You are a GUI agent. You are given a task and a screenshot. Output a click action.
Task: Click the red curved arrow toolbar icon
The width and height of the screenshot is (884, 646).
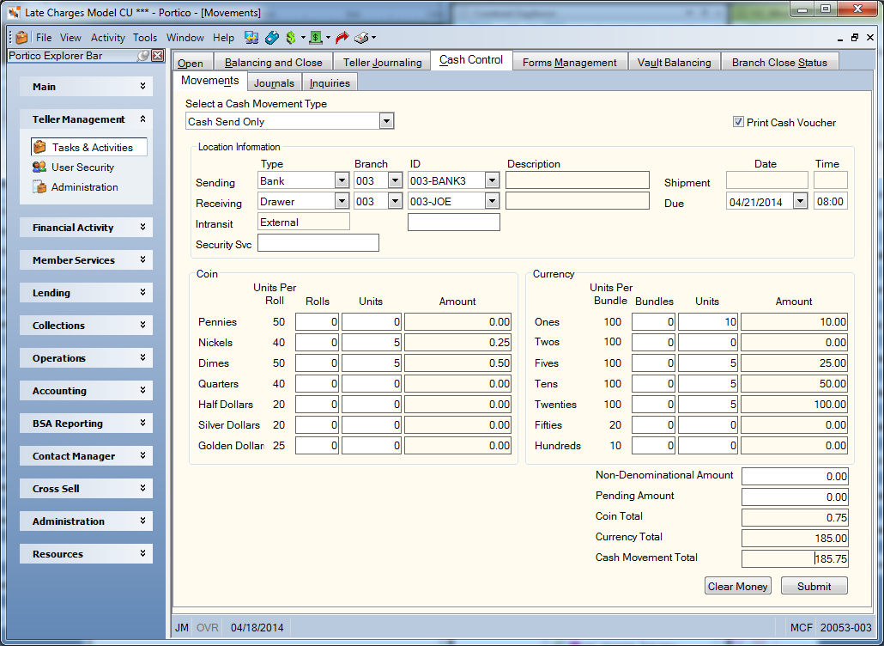[x=342, y=38]
